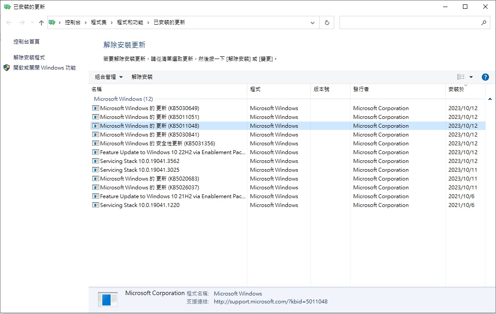
Task: Open the view options dropdown arrow
Action: pos(471,77)
